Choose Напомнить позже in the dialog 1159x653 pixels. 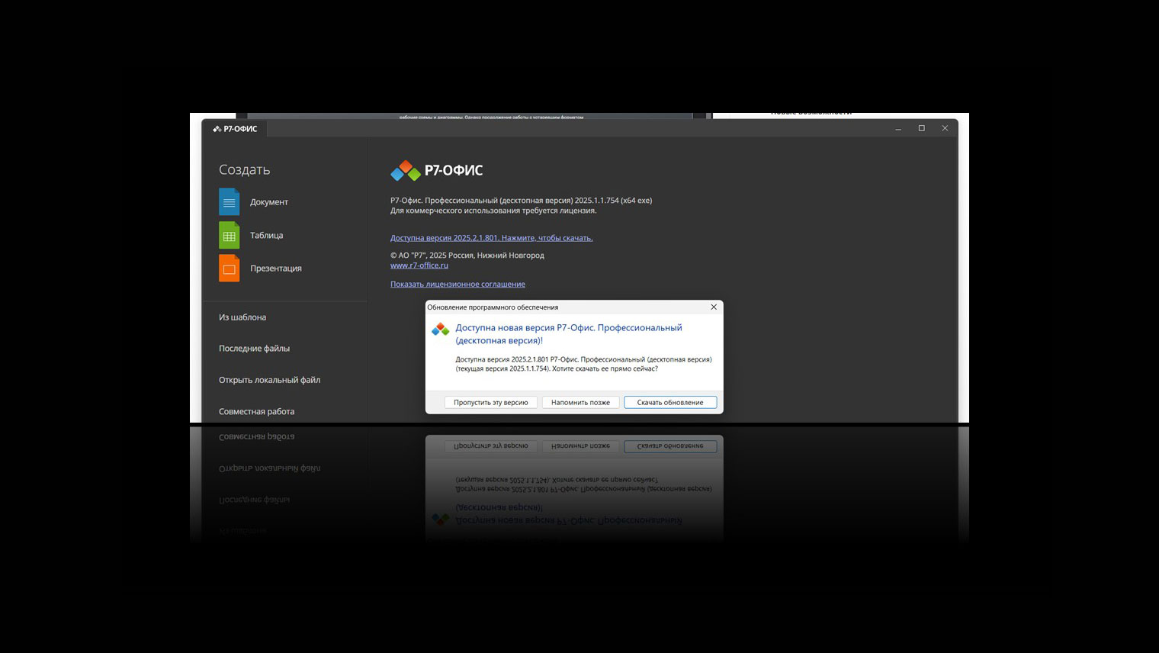(x=580, y=402)
